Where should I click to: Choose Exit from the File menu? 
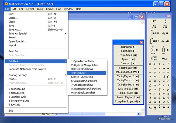(x=36, y=111)
